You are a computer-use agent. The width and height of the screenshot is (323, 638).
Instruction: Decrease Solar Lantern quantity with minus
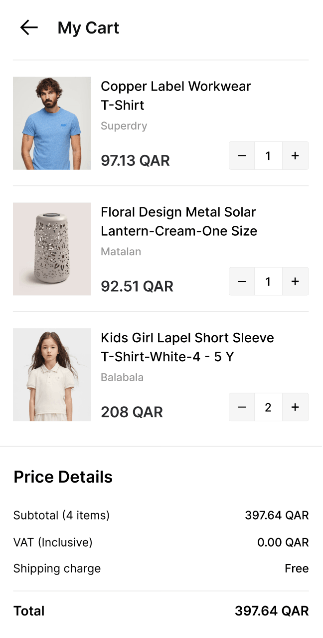pos(242,282)
